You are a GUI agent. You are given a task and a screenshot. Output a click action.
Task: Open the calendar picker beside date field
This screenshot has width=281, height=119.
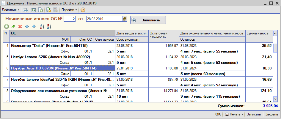click(x=125, y=19)
